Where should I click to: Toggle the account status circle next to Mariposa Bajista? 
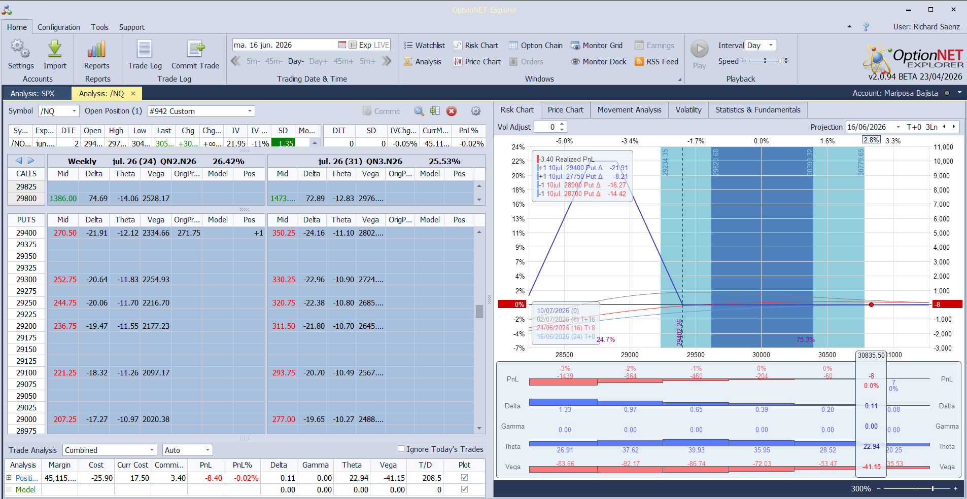point(947,93)
